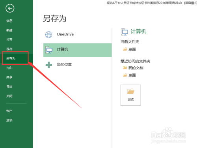
Task: Click the green plus add-location icon
Action: tap(49, 65)
